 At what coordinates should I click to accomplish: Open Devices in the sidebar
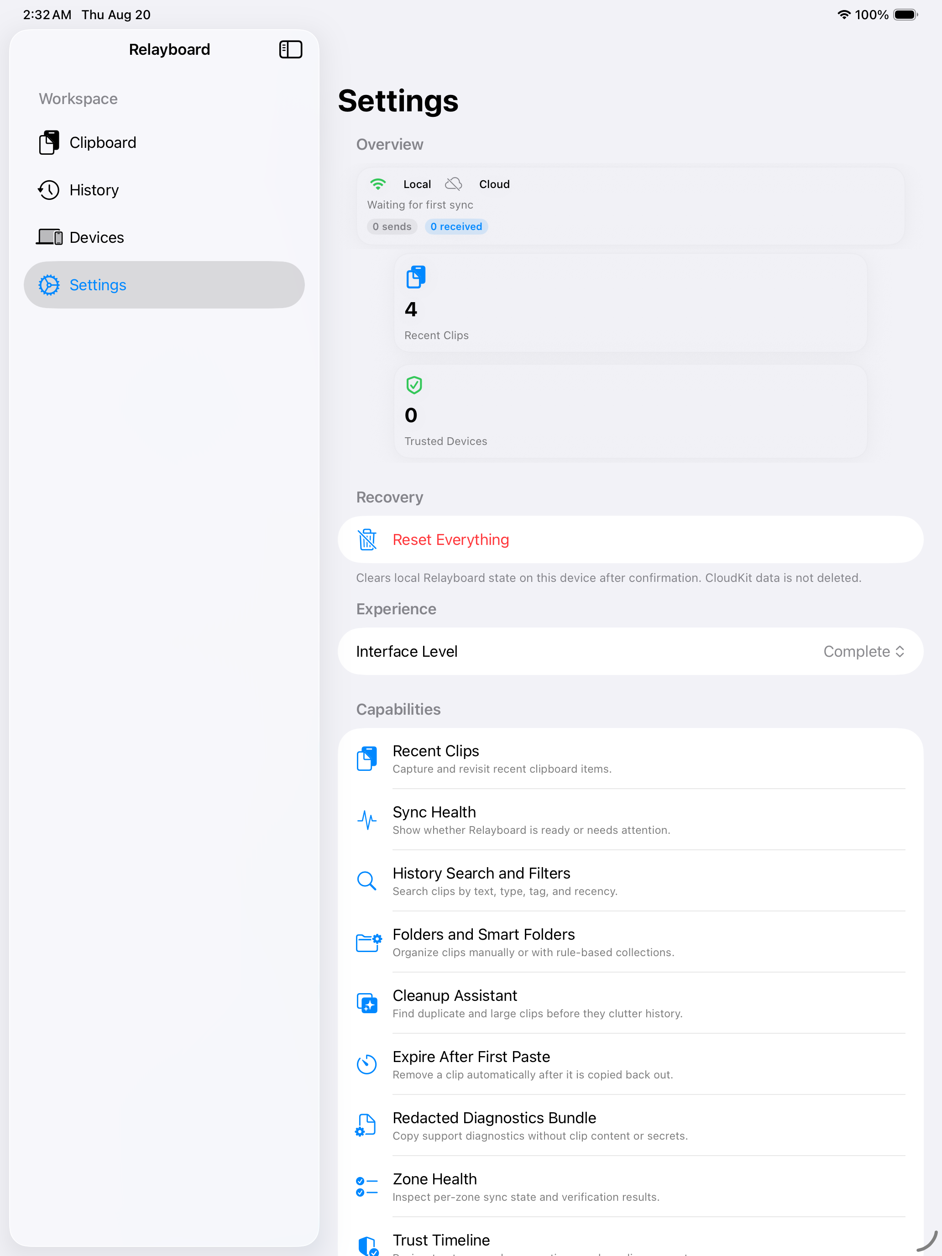pos(164,237)
